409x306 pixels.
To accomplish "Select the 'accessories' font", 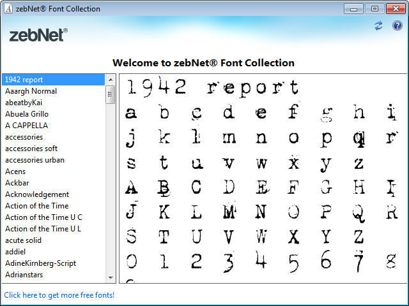I will 53,137.
